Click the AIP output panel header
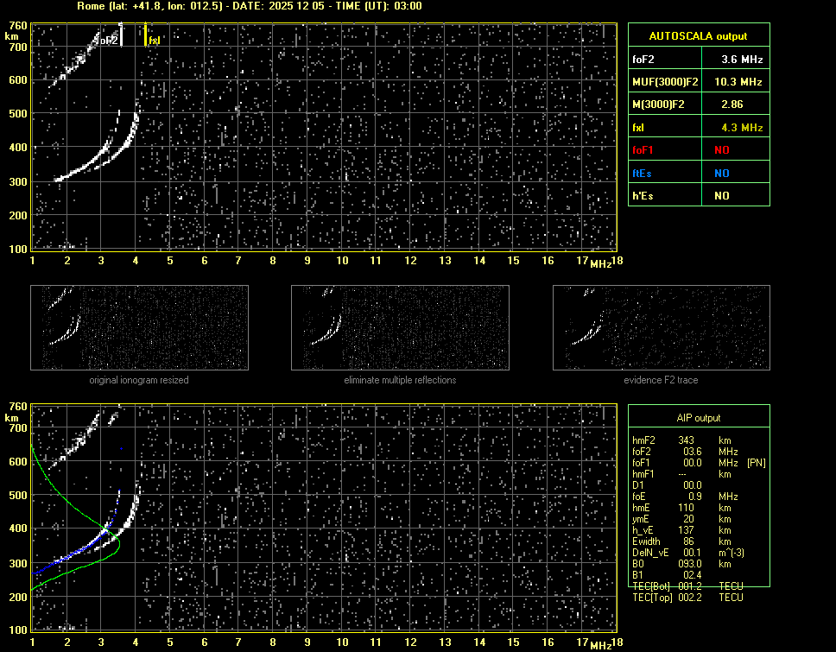 click(x=698, y=417)
